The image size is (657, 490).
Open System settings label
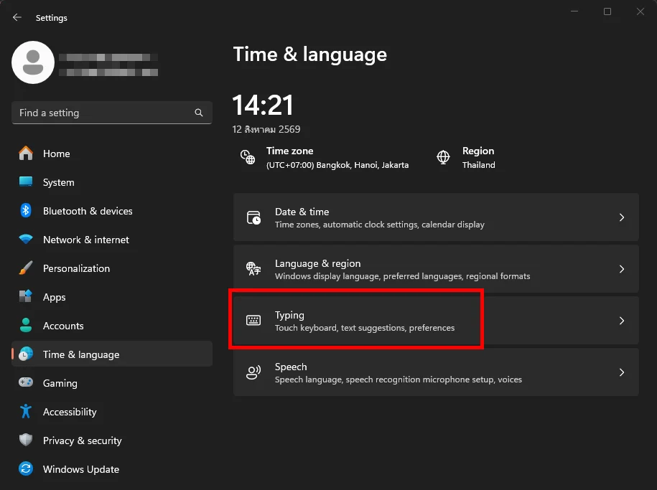59,183
